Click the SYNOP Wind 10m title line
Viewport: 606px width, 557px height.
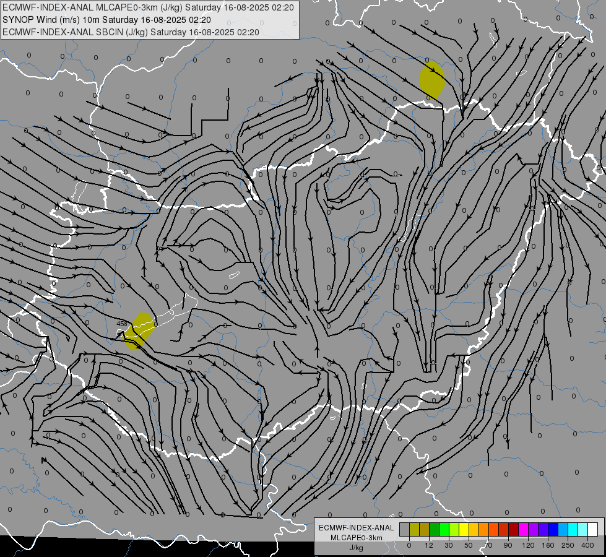pos(106,20)
